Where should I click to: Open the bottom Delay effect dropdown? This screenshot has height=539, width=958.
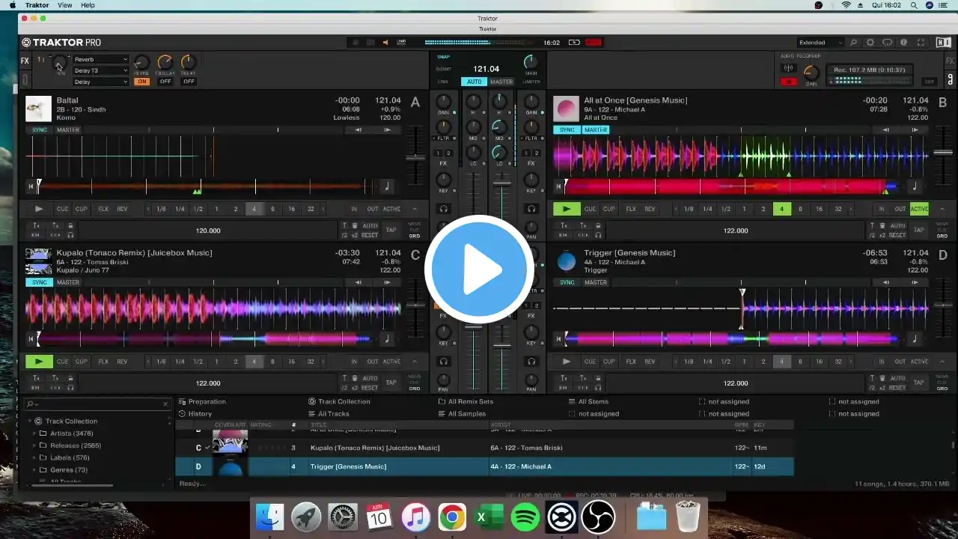coord(100,82)
